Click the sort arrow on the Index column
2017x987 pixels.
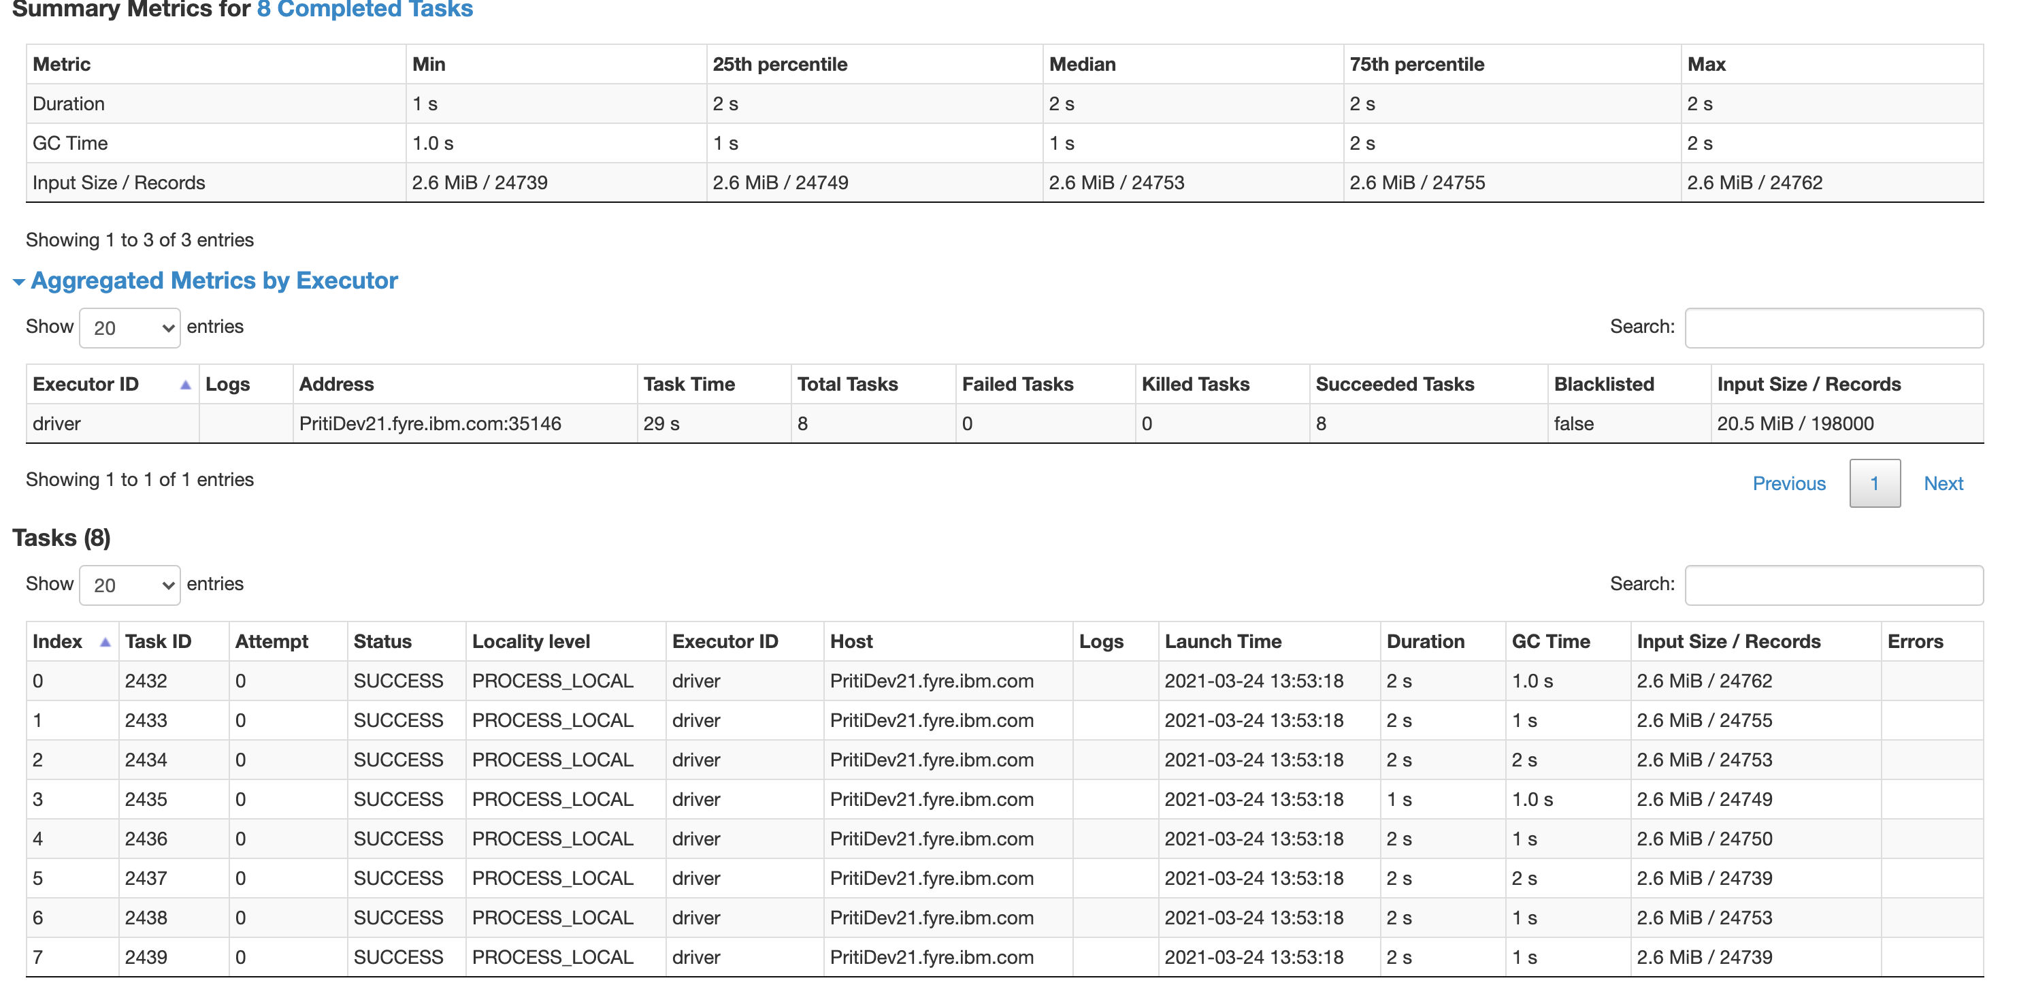(105, 641)
